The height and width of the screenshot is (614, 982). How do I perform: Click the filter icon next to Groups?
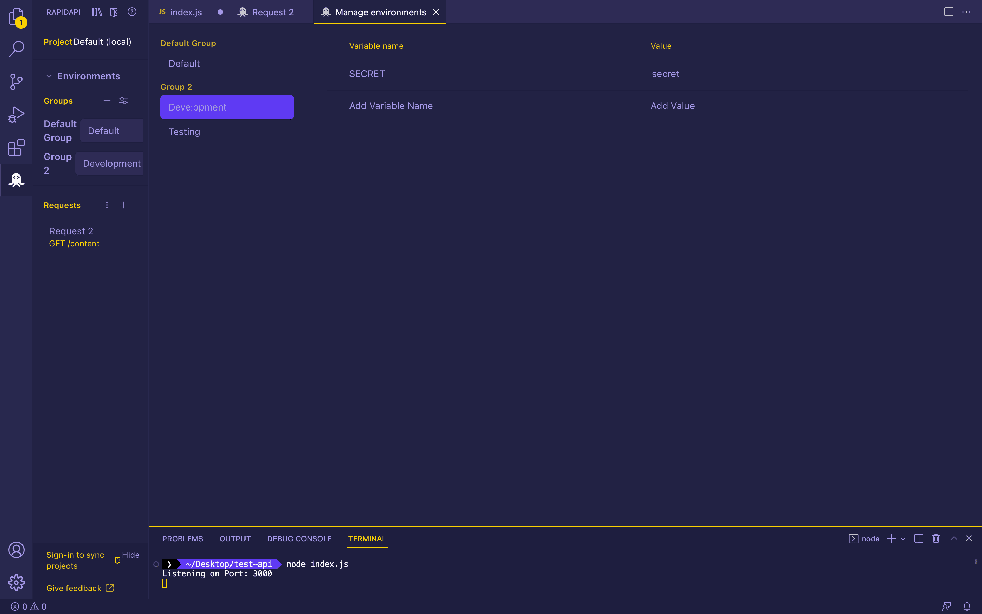pos(124,100)
